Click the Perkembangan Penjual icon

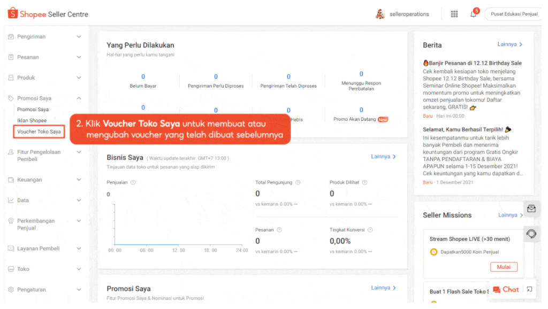(11, 221)
